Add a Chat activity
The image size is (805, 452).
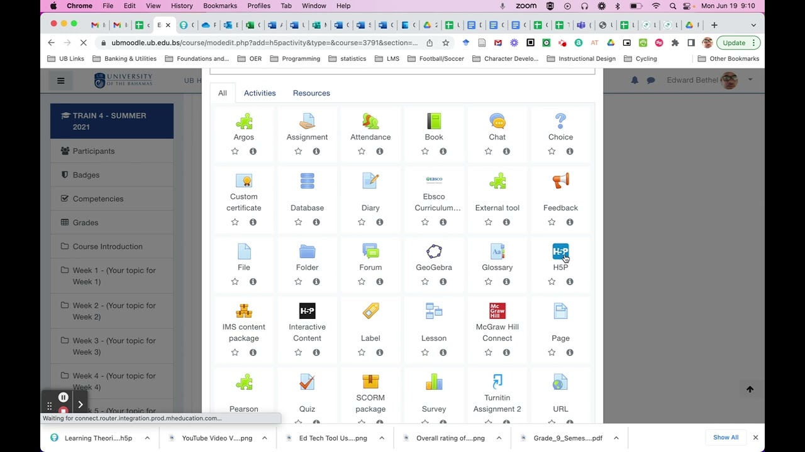point(497,121)
